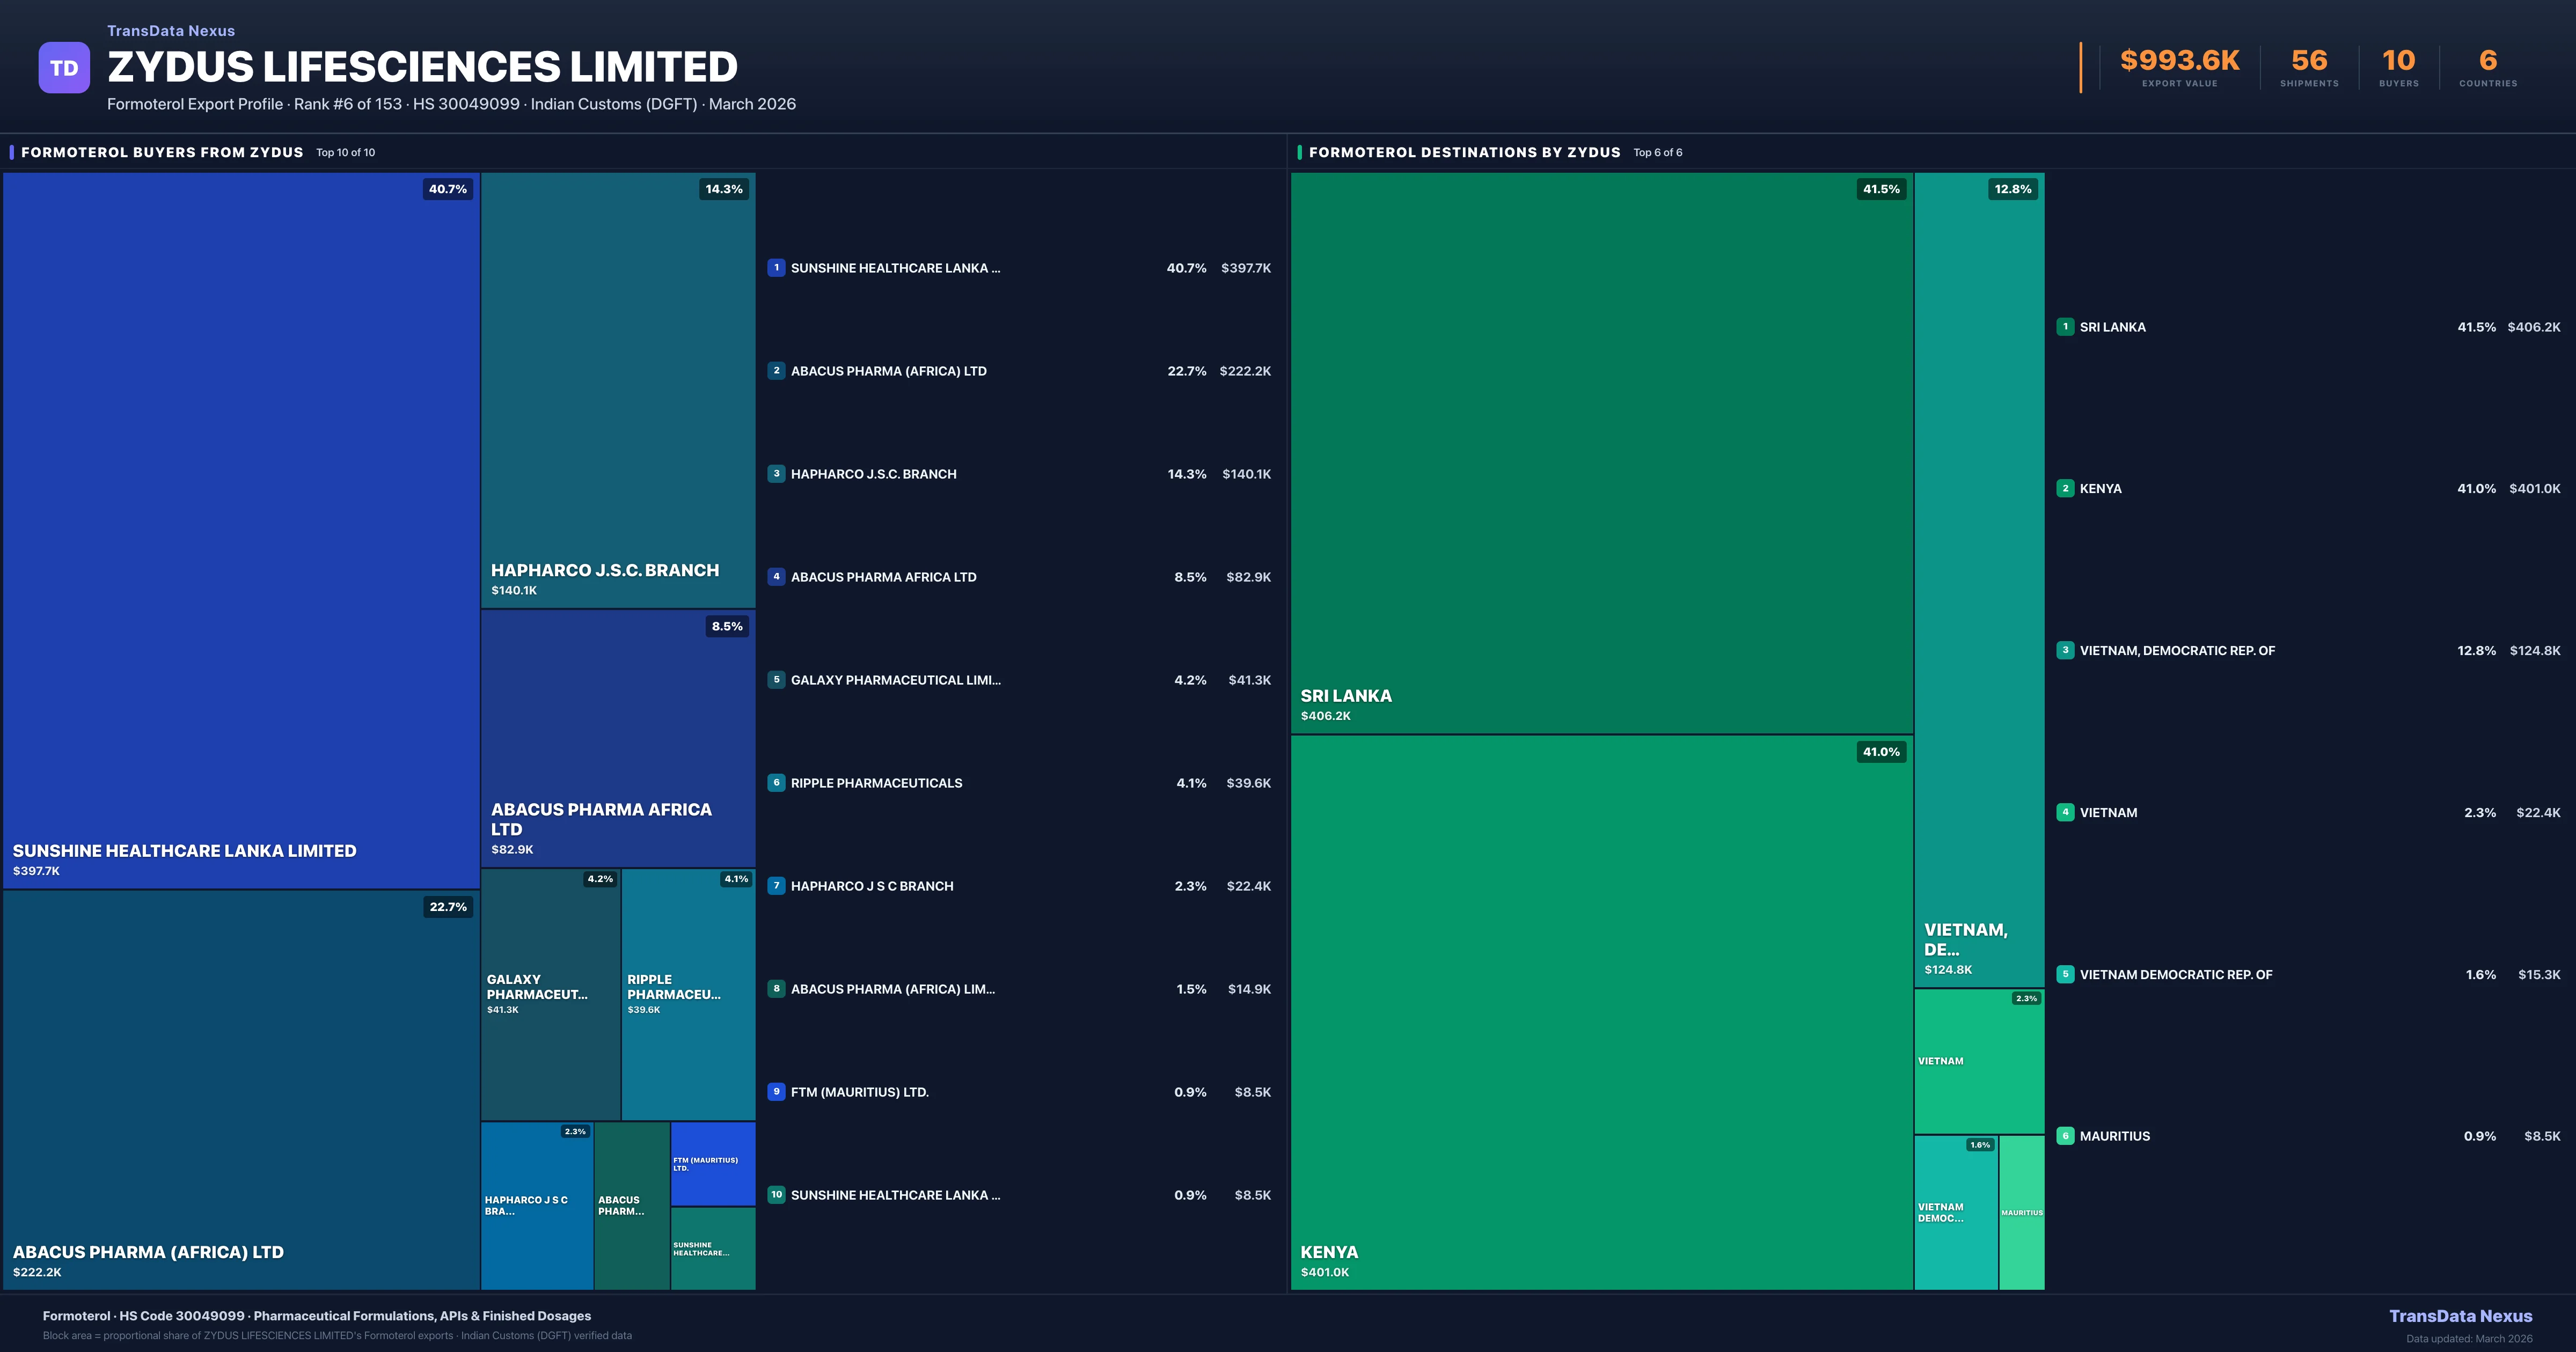The image size is (2576, 1352).
Task: Click rank 2 badge beside Kenya
Action: [2065, 489]
